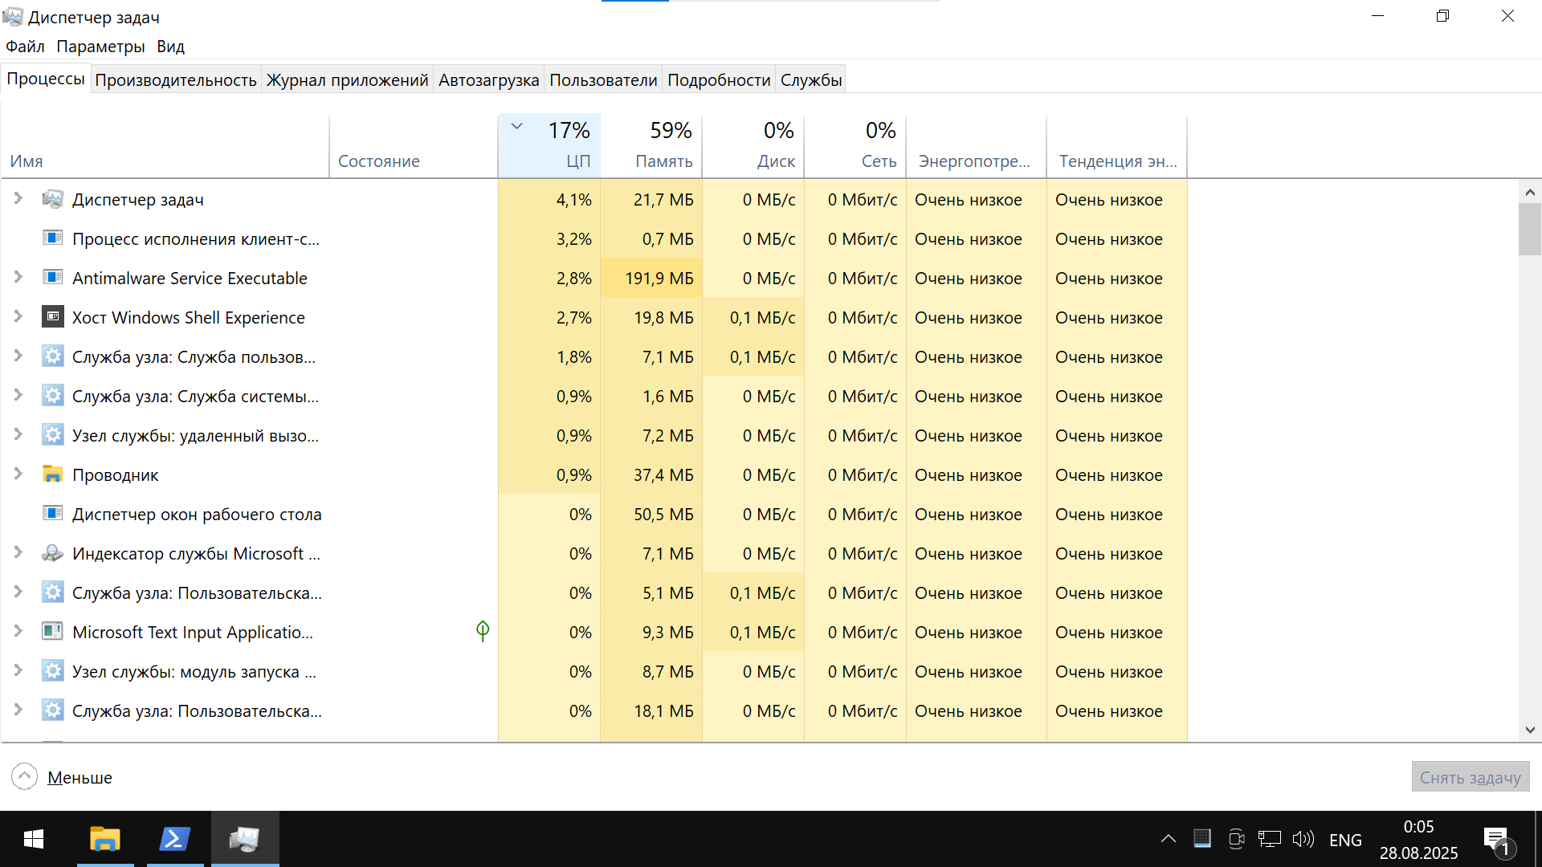This screenshot has width=1542, height=867.
Task: Click the volume icon in system tray
Action: pyautogui.click(x=1303, y=840)
